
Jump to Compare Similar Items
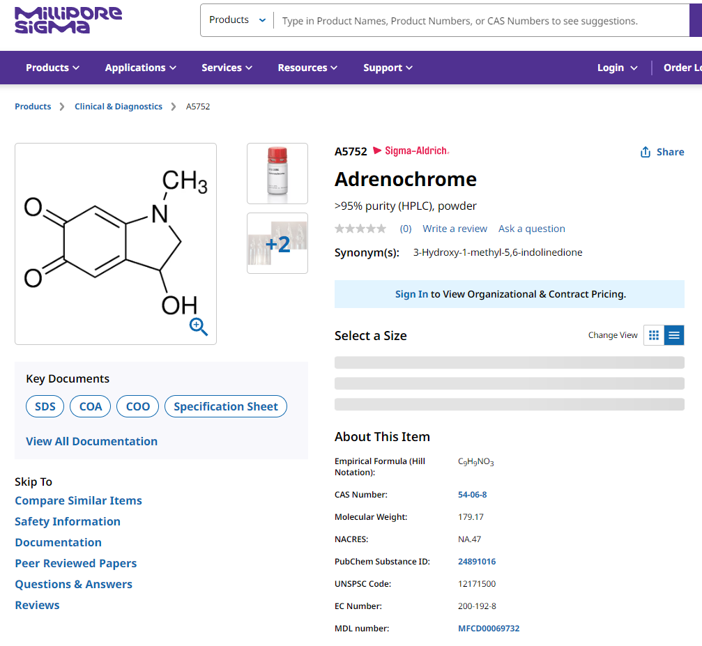click(78, 500)
